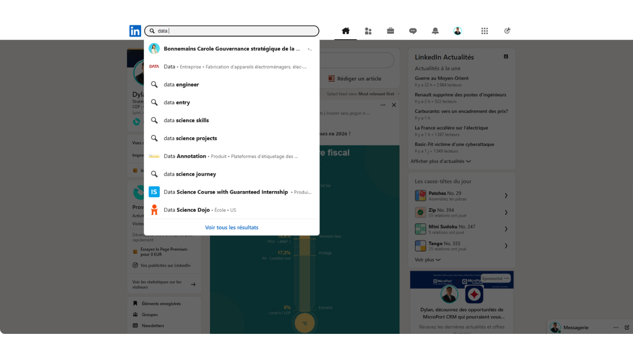
Task: Open news 'Guerre au Moyen-Orient'
Action: (442, 78)
